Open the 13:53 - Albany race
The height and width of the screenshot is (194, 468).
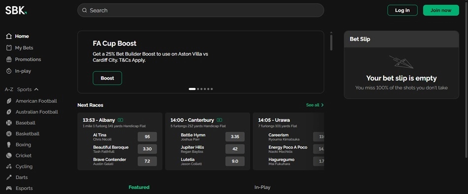click(x=99, y=120)
